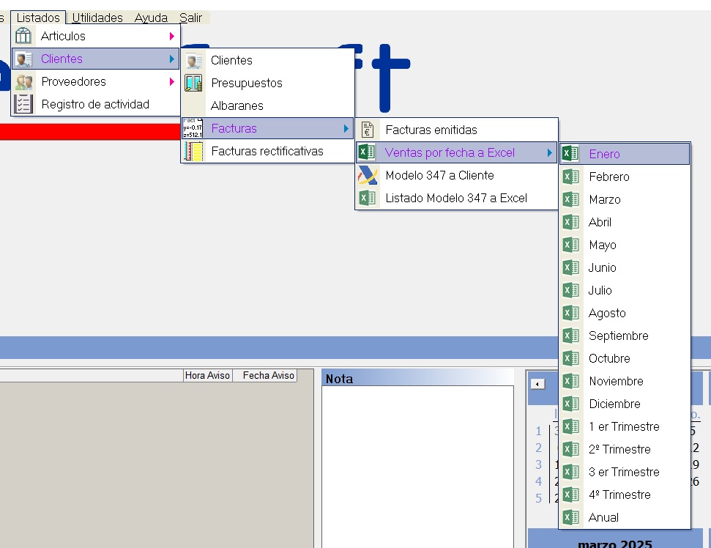711x548 pixels.
Task: Click the Hora Aviso column header
Action: (x=207, y=375)
